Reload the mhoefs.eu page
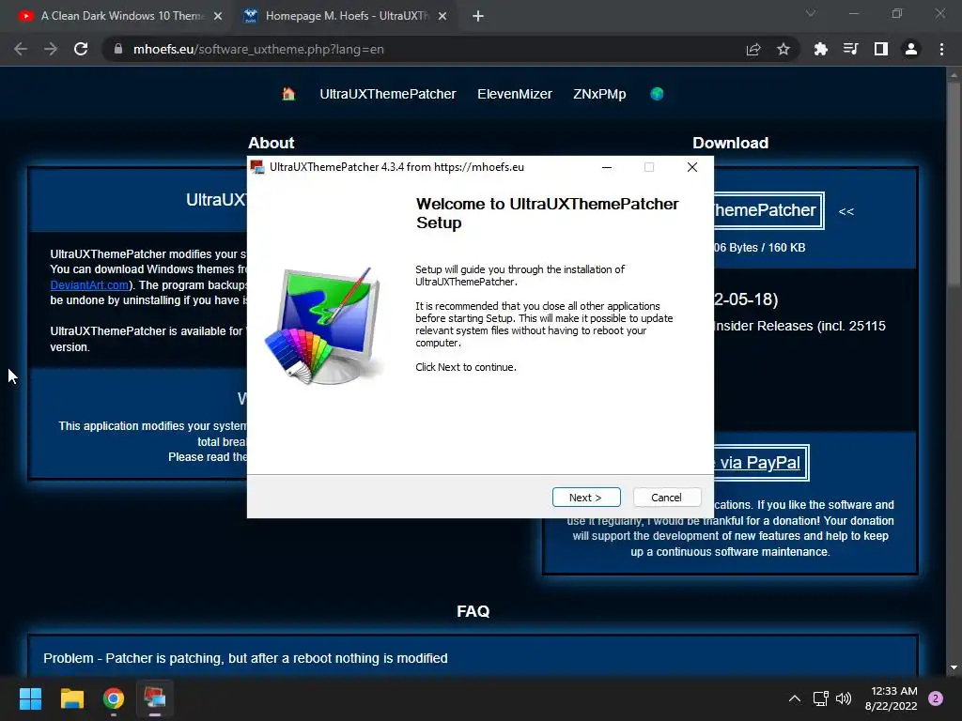The width and height of the screenshot is (962, 721). pyautogui.click(x=81, y=49)
